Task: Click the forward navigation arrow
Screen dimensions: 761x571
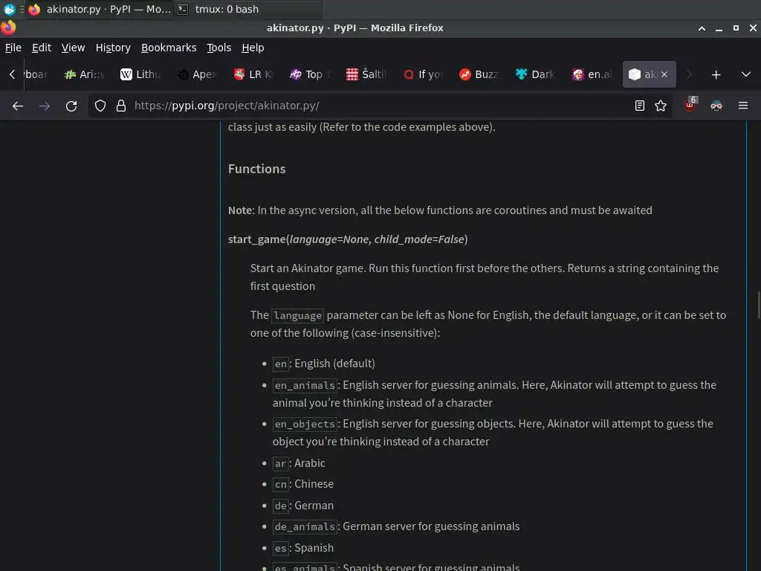Action: [44, 106]
